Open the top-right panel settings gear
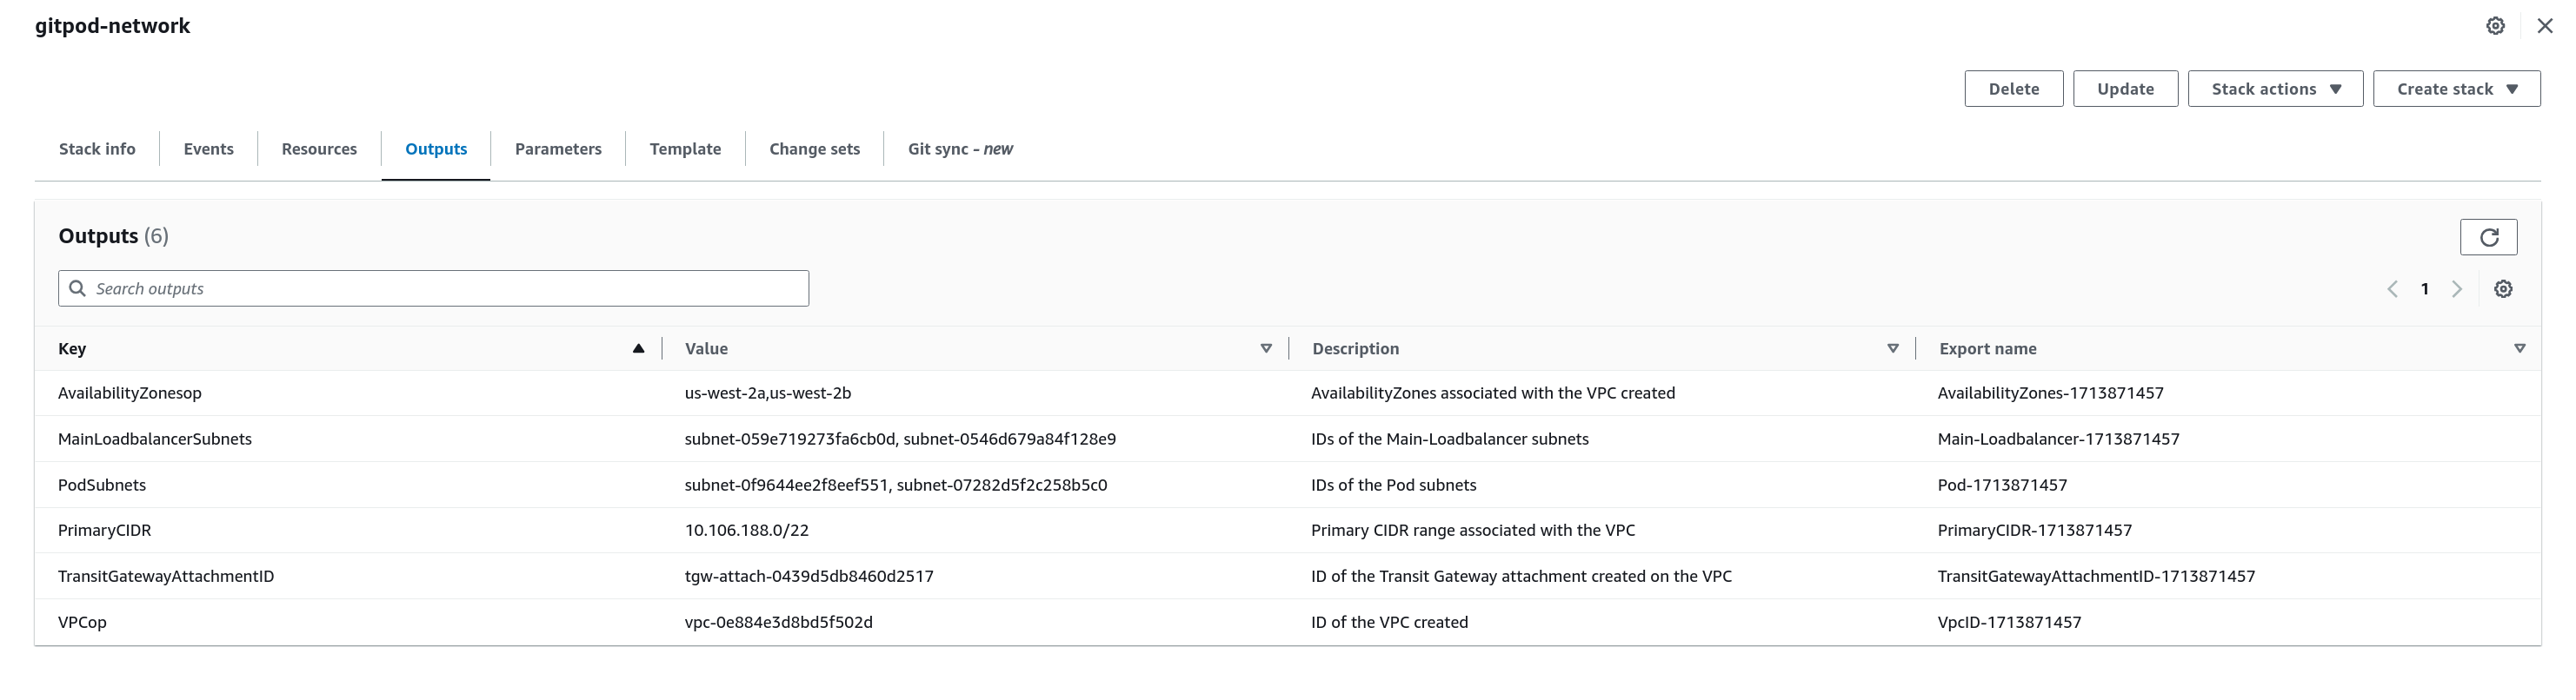 [x=2495, y=26]
